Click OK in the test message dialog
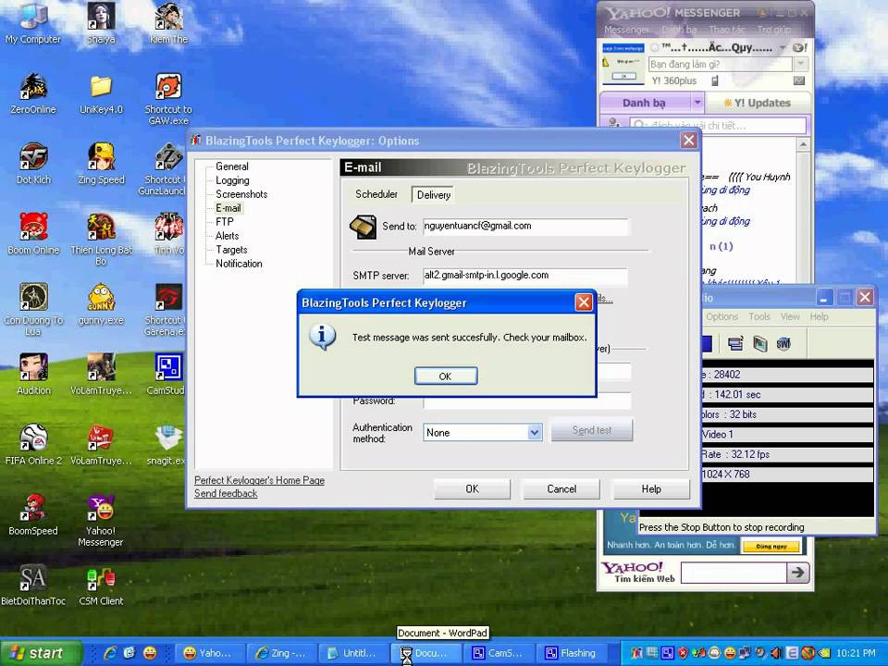Viewport: 888px width, 666px height. pyautogui.click(x=445, y=376)
